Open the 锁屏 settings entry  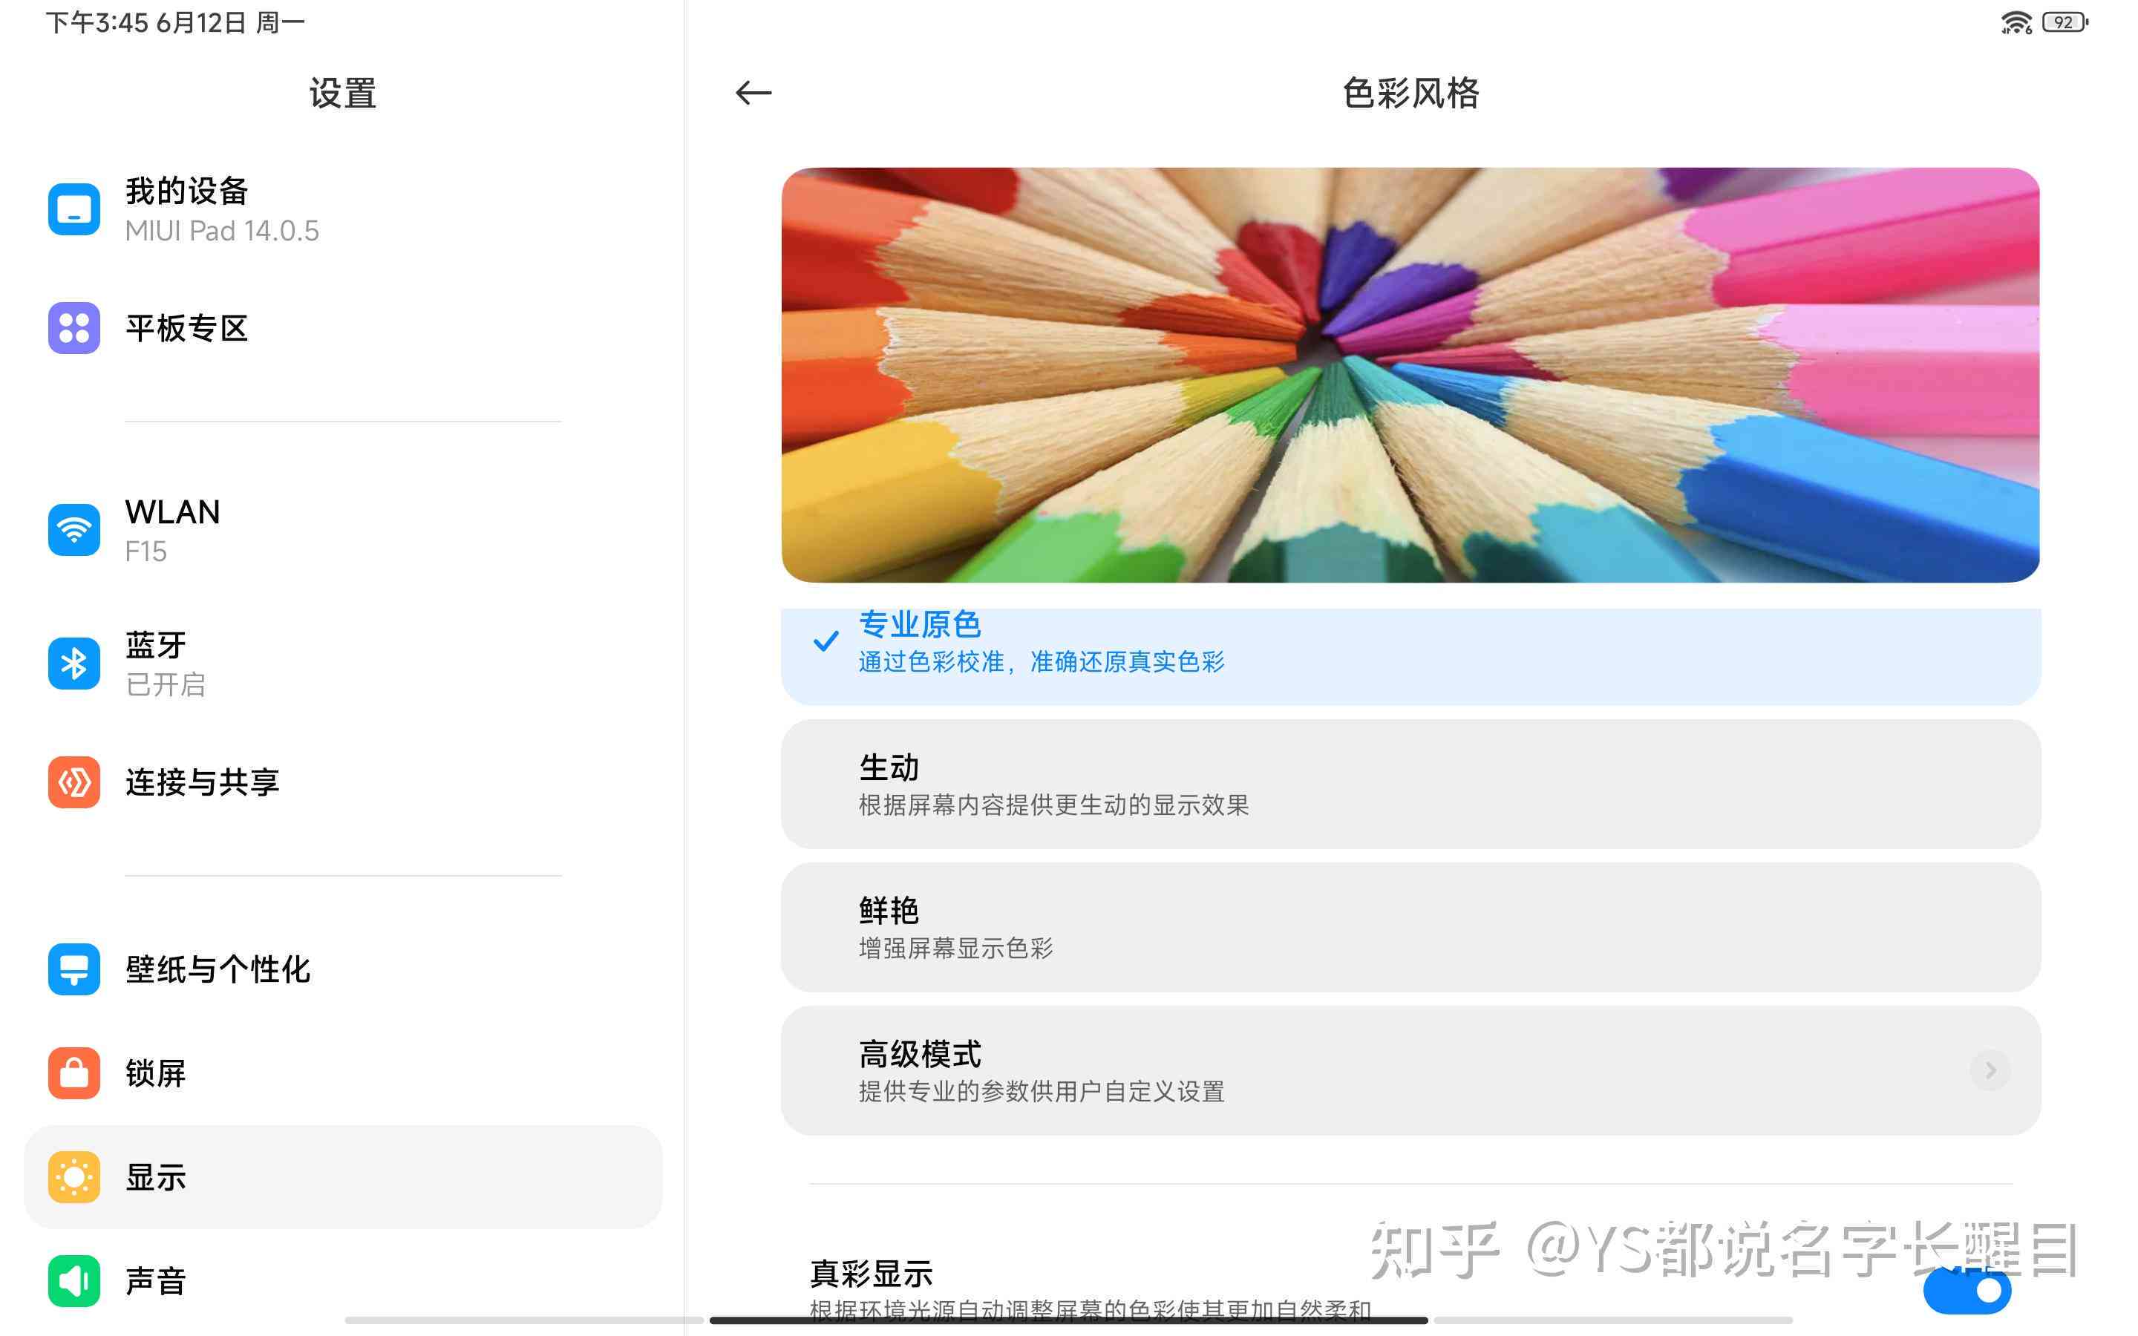click(x=343, y=1073)
